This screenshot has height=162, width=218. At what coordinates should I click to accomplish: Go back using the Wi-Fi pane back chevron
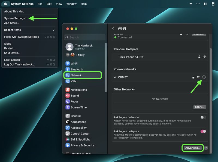coord(113,29)
